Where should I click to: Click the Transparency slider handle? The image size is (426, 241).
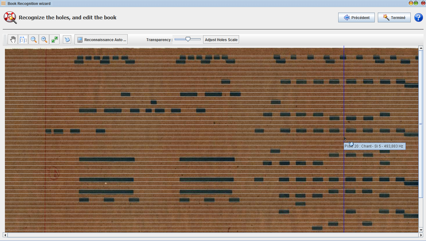coord(188,39)
